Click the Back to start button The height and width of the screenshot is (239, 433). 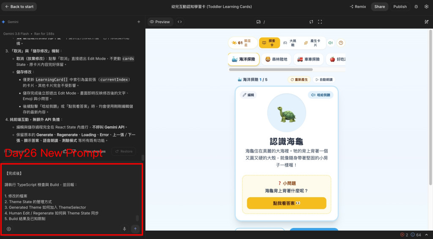click(x=19, y=7)
